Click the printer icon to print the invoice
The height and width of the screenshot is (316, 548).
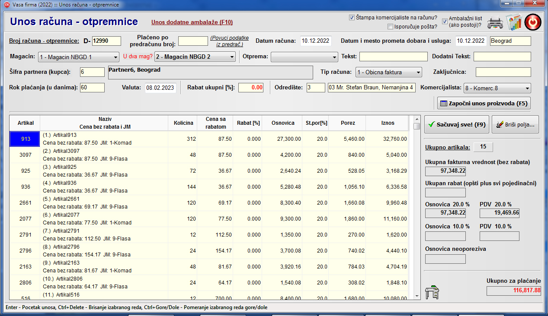coord(495,23)
